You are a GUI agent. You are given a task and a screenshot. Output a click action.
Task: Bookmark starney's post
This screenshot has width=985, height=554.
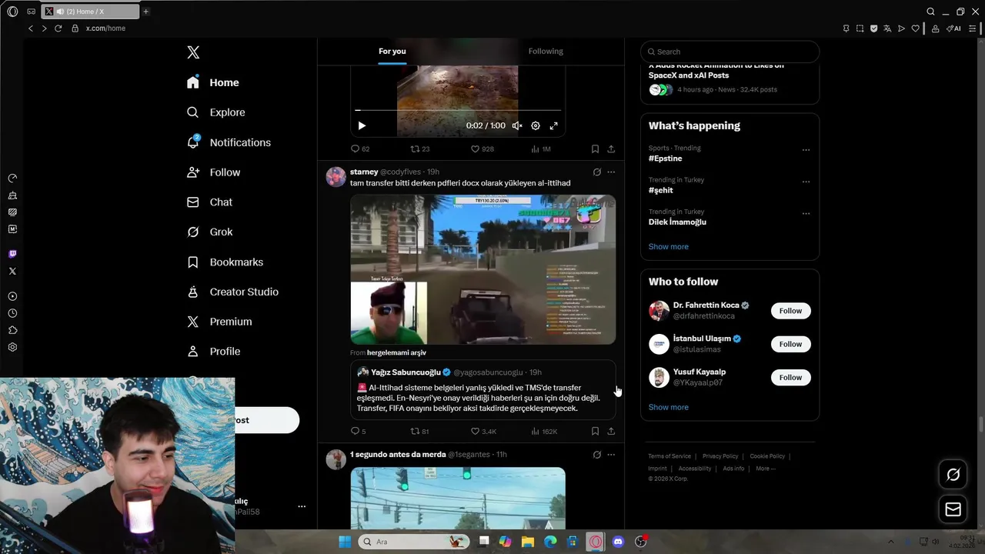point(595,432)
